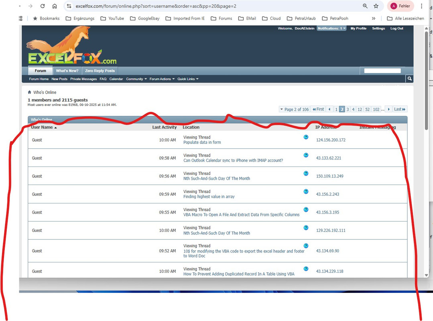Click the Log Out link
The width and height of the screenshot is (433, 321).
[x=396, y=28]
